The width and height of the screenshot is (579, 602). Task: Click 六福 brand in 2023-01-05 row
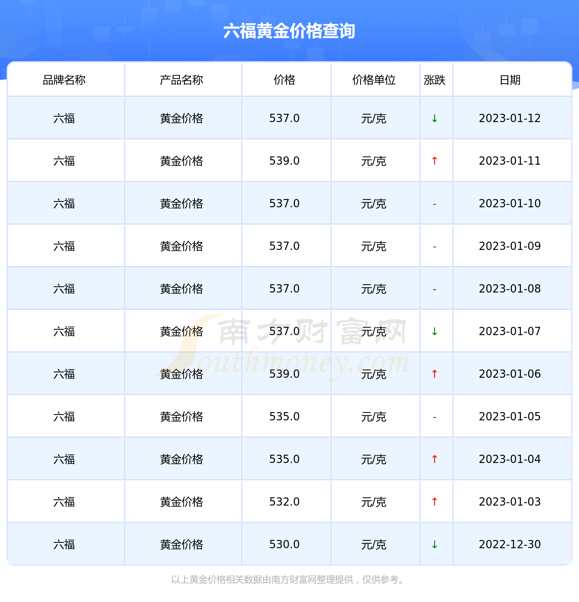pyautogui.click(x=64, y=417)
